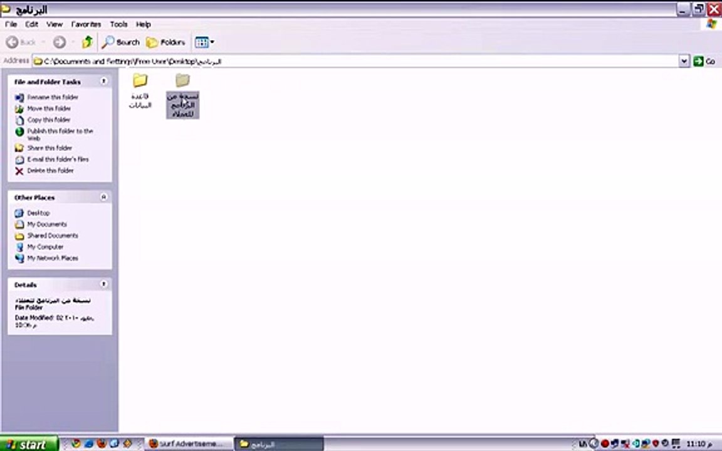Screen dimensions: 722x451
Task: Click the taskbar clock showing 11:10
Action: click(699, 443)
